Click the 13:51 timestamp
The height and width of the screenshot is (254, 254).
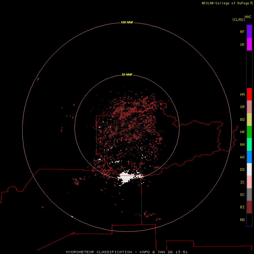pos(181,252)
